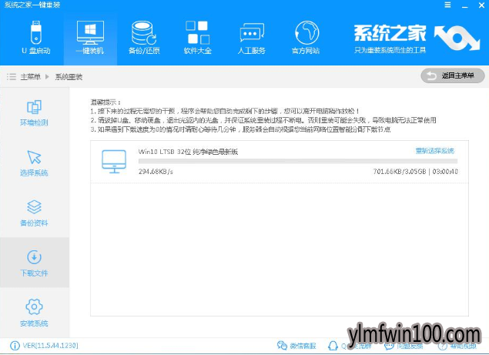Open 软件大全 software library
Screen dimensions: 489x355
click(197, 38)
